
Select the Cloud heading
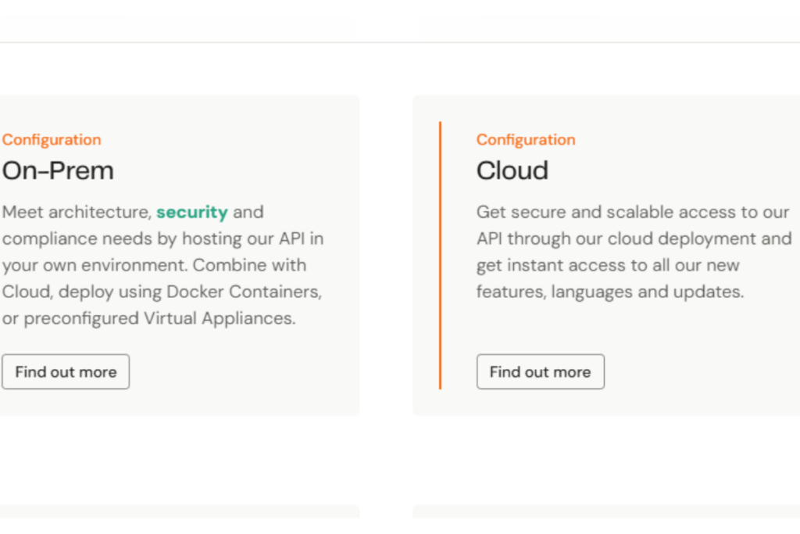pyautogui.click(x=512, y=170)
